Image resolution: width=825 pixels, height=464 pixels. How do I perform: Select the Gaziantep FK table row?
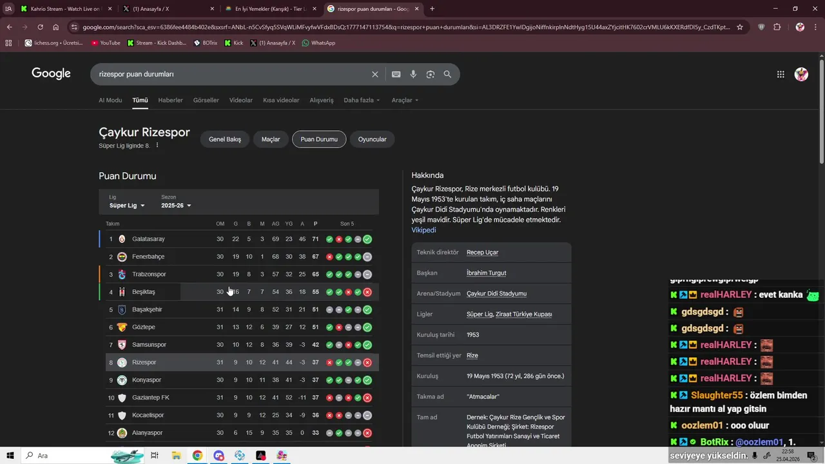click(238, 398)
